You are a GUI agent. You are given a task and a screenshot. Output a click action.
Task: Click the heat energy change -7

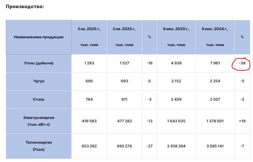(242, 146)
